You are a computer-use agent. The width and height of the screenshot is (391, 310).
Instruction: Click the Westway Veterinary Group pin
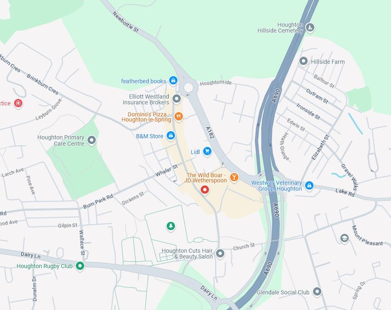point(309,185)
